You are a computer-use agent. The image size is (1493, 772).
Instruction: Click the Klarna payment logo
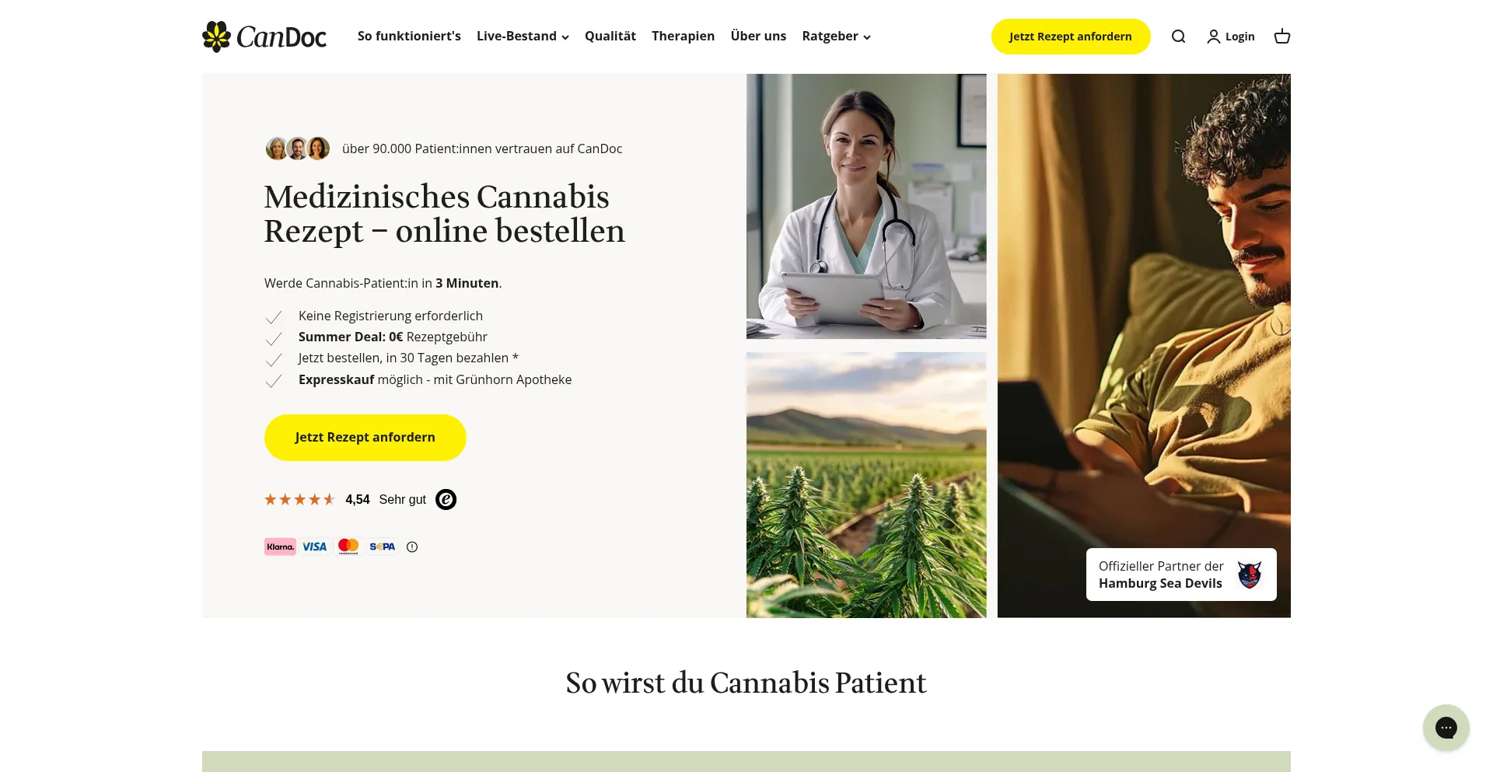280,547
